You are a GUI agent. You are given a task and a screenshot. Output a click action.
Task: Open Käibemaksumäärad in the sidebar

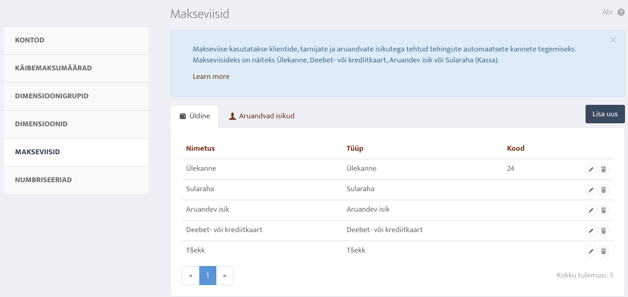point(76,68)
